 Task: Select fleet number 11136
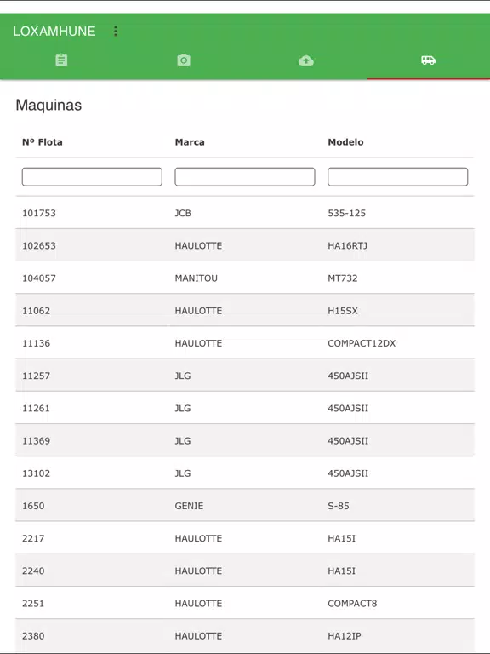pos(37,343)
